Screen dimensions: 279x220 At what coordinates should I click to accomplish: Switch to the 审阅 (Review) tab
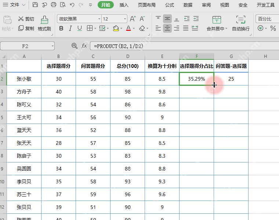coord(206,5)
